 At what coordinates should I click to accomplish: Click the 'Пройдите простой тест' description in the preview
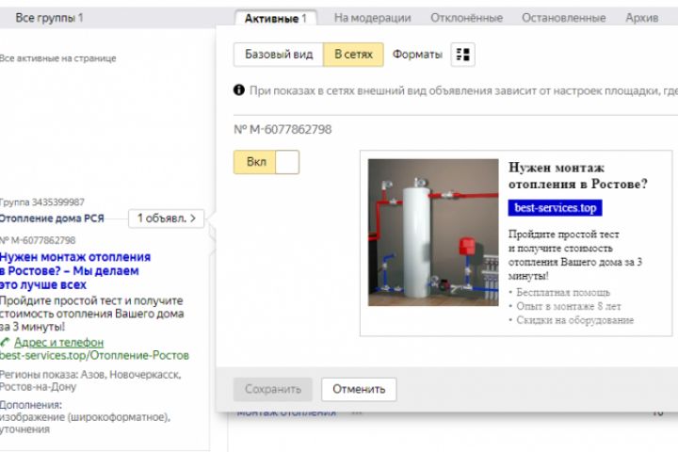pyautogui.click(x=575, y=255)
